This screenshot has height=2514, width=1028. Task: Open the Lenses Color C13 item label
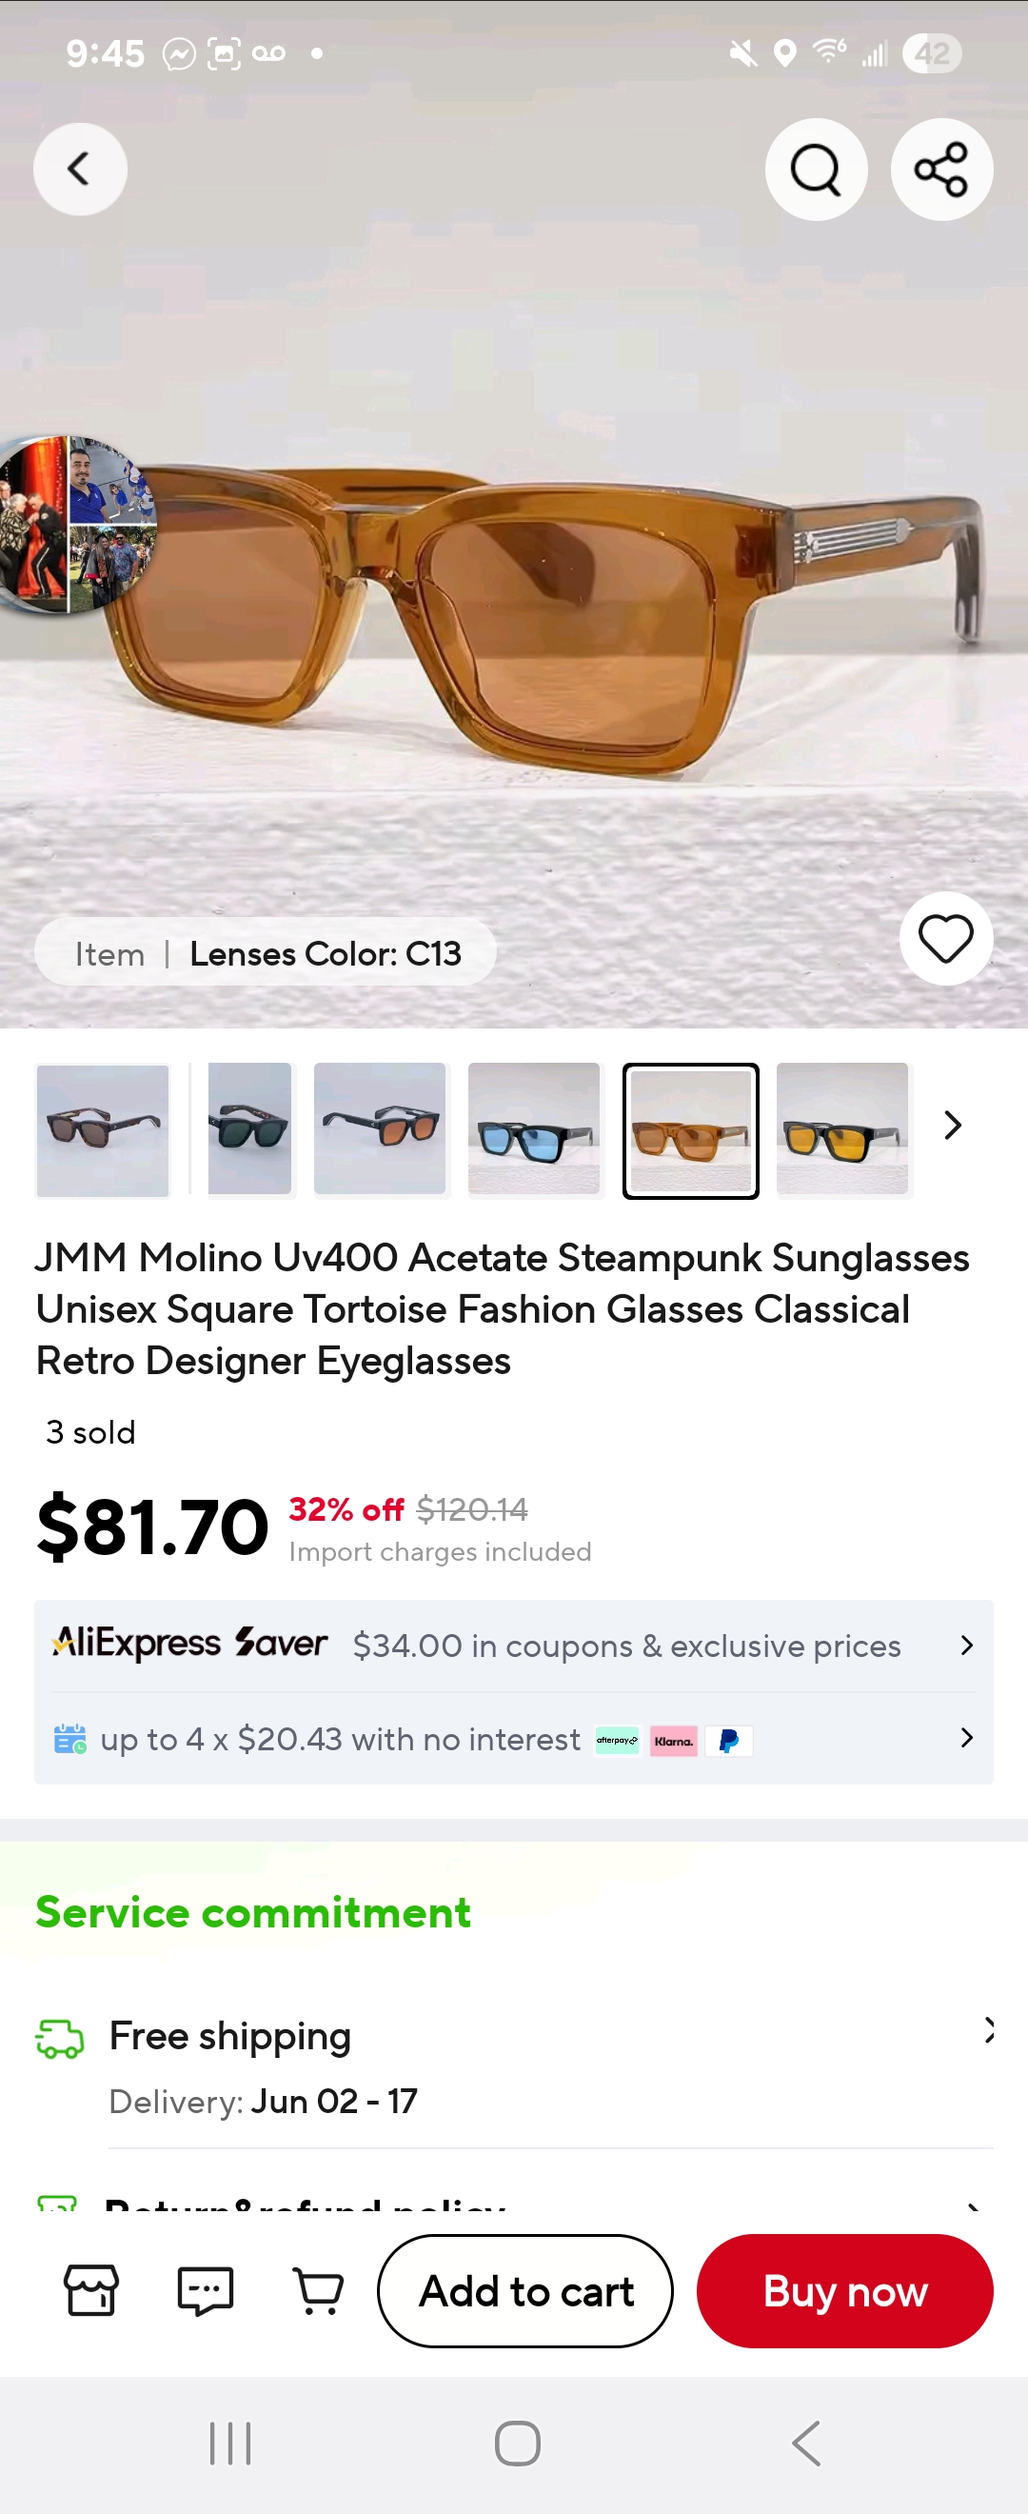click(266, 952)
